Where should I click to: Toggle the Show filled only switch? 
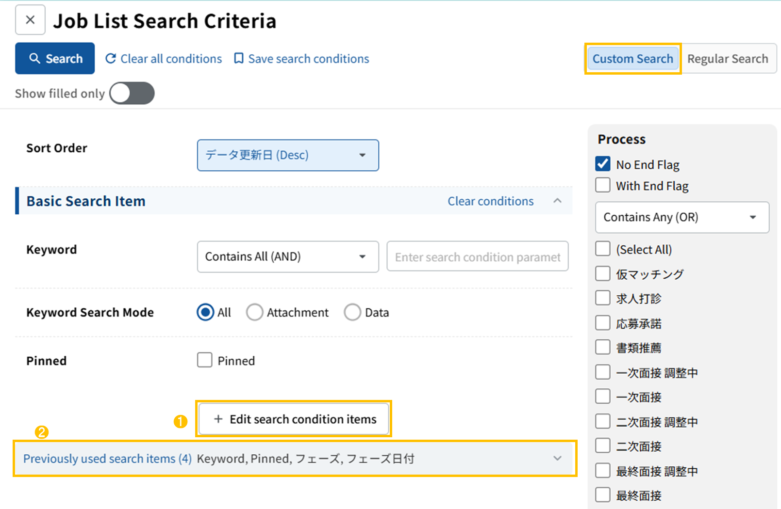tap(132, 93)
